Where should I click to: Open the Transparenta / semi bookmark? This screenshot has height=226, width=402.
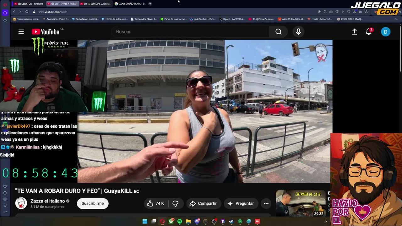[26, 19]
